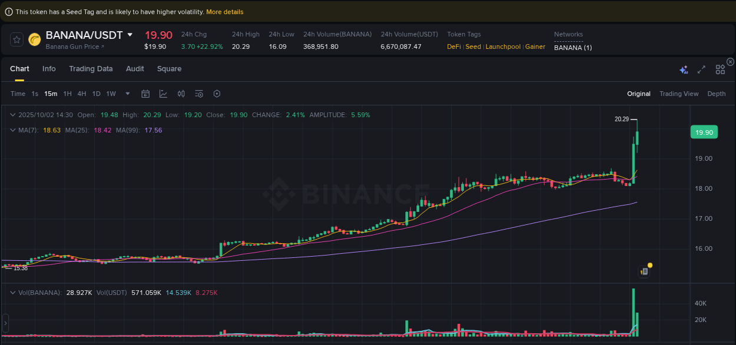Screen dimensions: 736x345
Task: Open chart settings via the hexagon icon
Action: click(x=217, y=94)
